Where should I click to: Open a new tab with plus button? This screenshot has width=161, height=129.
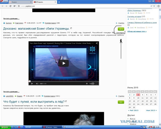click(59, 2)
